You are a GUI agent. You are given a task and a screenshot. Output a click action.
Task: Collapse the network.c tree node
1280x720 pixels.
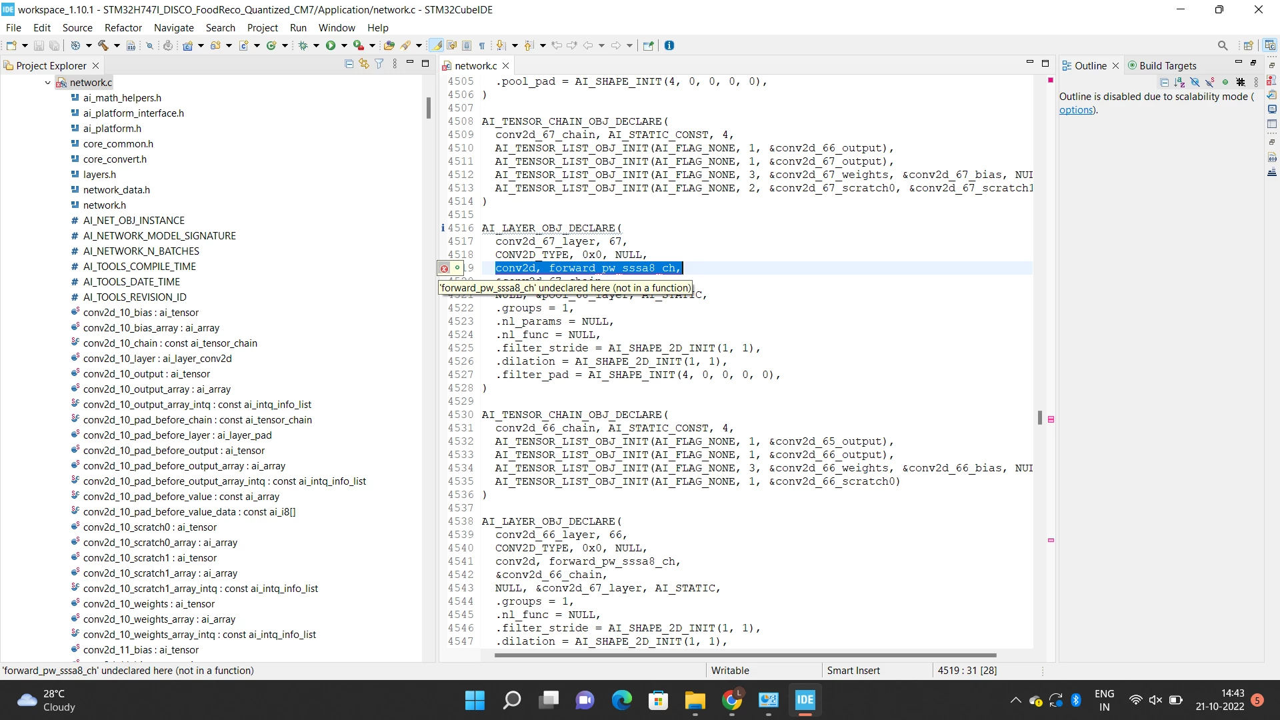[x=47, y=83]
